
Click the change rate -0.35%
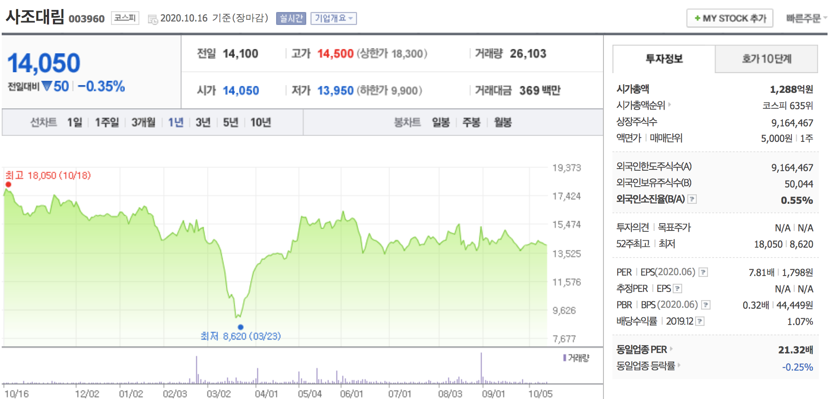pos(102,86)
